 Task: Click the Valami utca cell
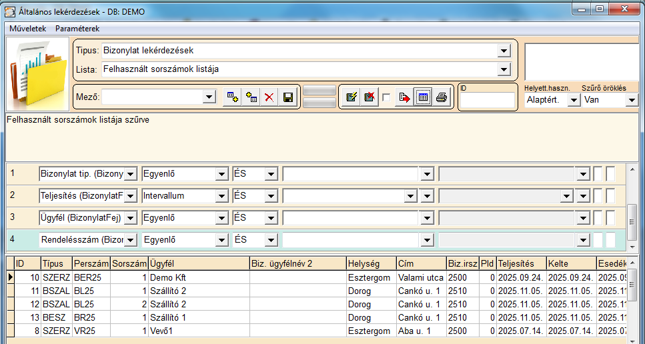(422, 278)
